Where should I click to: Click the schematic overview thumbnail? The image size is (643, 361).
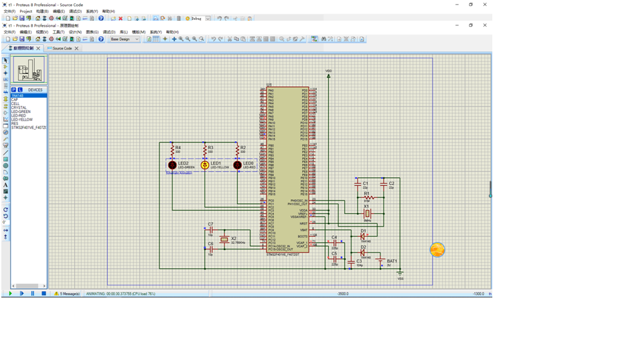(x=29, y=70)
